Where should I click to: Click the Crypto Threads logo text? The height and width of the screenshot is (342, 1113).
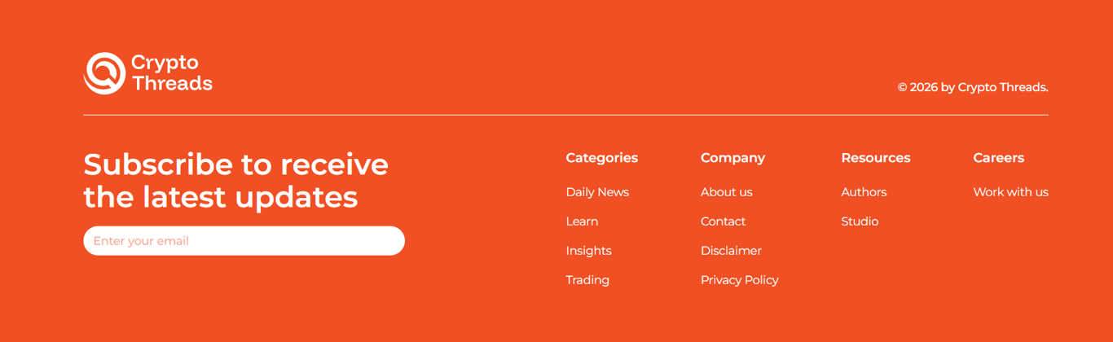click(172, 73)
